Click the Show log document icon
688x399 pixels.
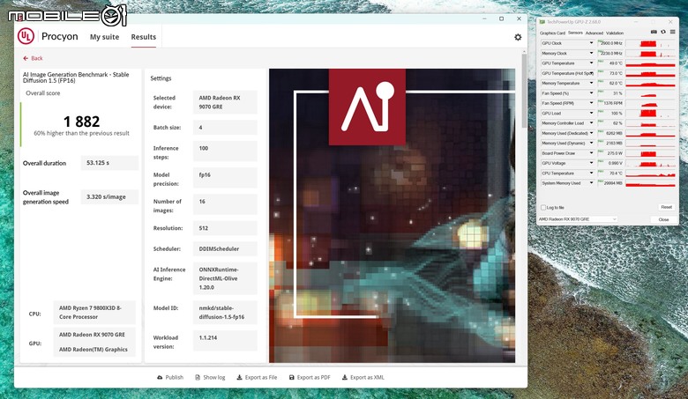[198, 377]
